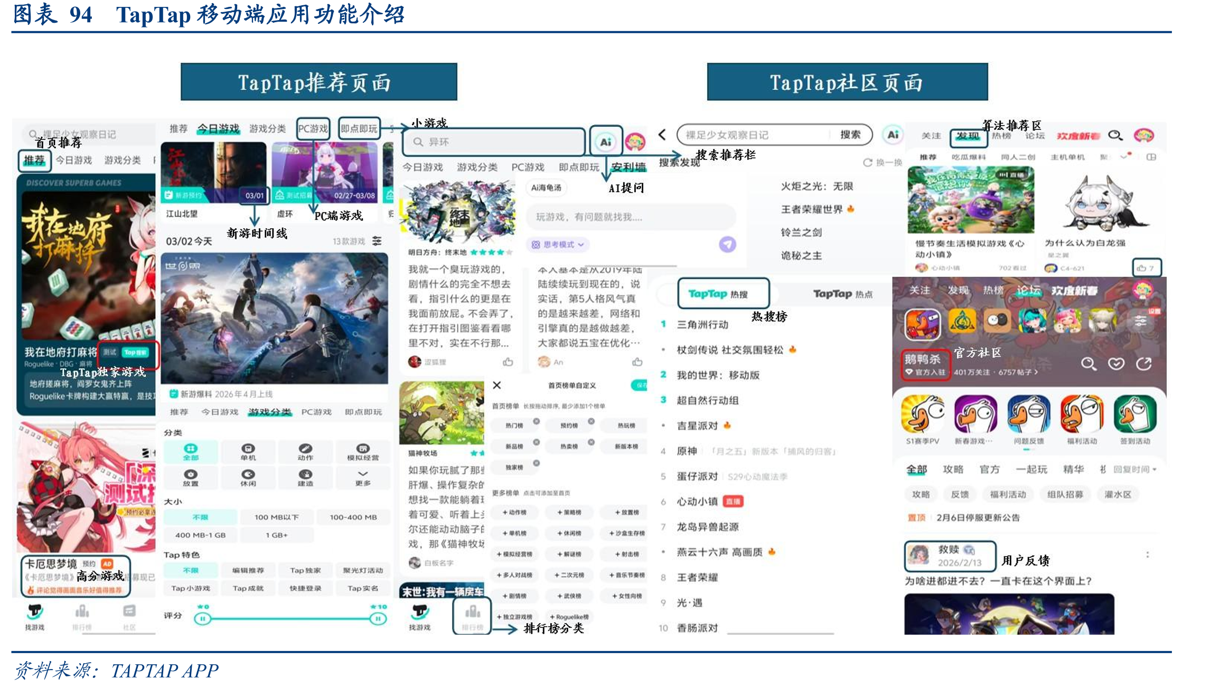Viewport: 1229px width, 688px height.
Task: Like the review posted by user An
Action: 637,362
